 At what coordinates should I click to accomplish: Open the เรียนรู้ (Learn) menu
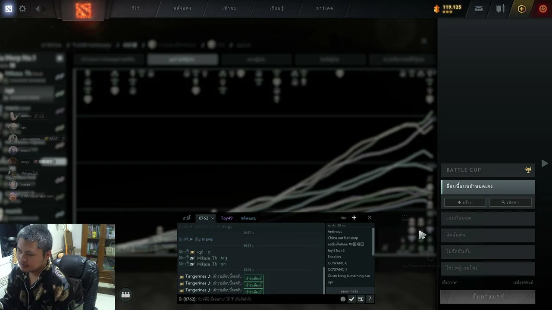click(276, 8)
